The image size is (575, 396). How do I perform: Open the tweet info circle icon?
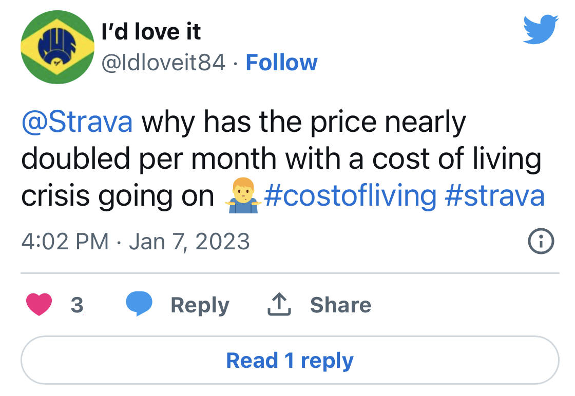[x=542, y=242]
